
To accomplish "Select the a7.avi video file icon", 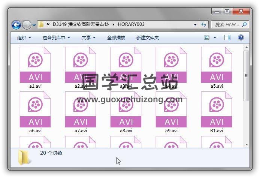I will click(x=81, y=109).
